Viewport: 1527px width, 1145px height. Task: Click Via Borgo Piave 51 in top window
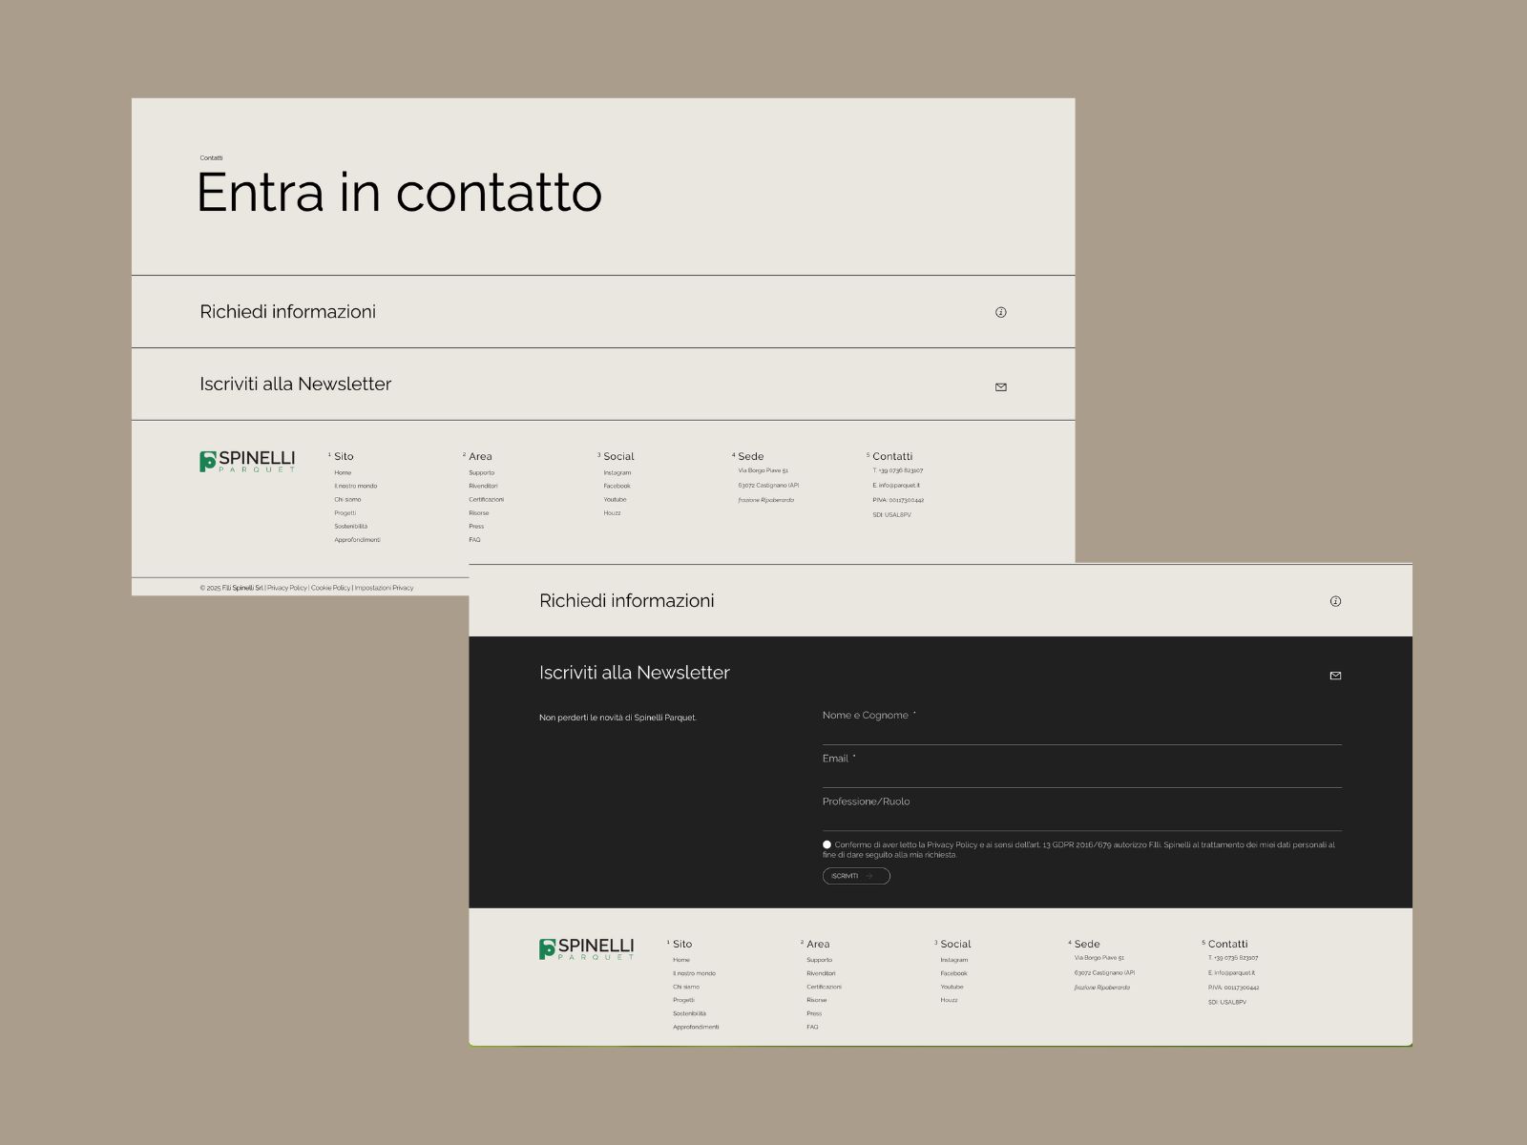point(763,470)
